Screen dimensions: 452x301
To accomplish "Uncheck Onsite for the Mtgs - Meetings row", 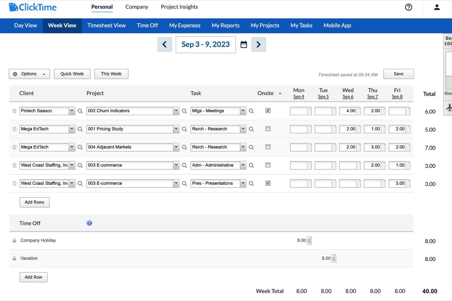I will [268, 111].
